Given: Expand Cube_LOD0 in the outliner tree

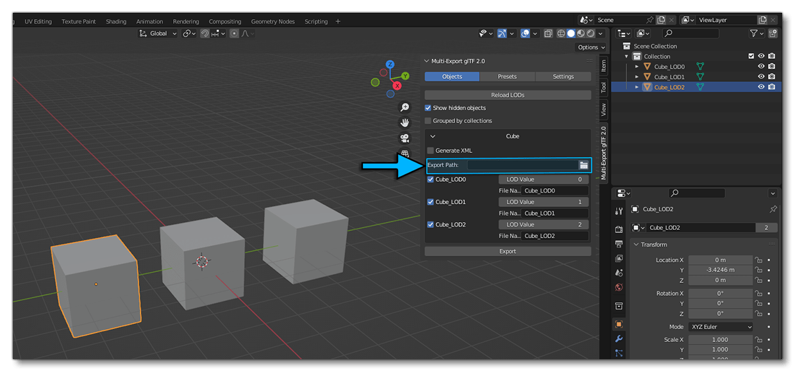Looking at the screenshot, I should [x=637, y=67].
